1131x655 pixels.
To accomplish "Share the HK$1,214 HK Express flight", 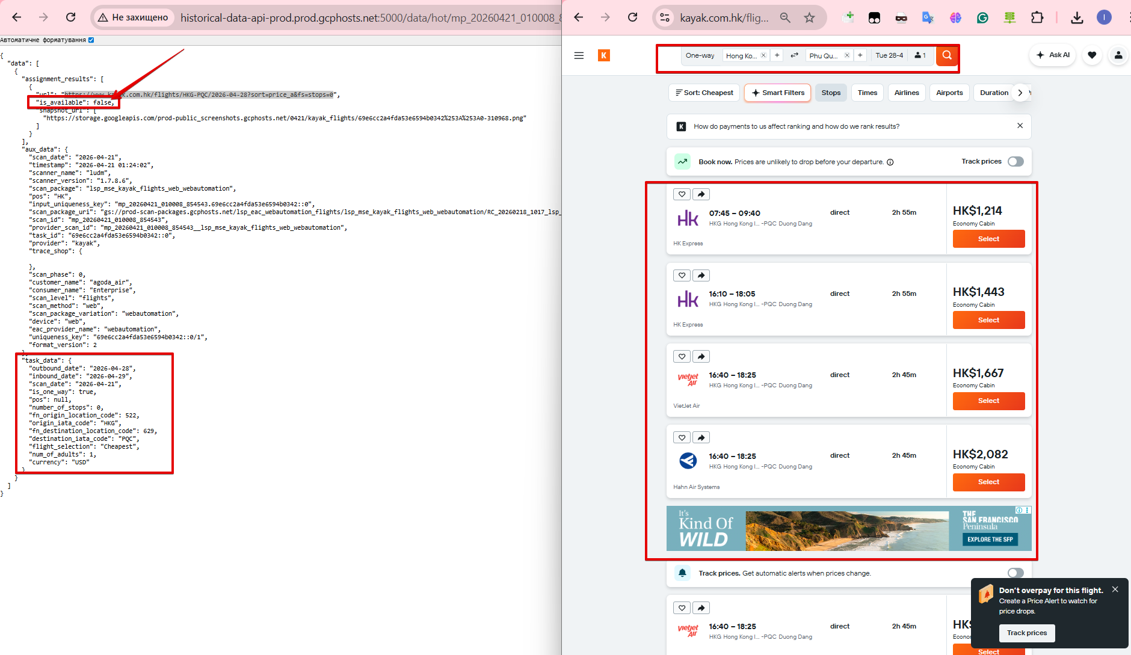I will [701, 194].
